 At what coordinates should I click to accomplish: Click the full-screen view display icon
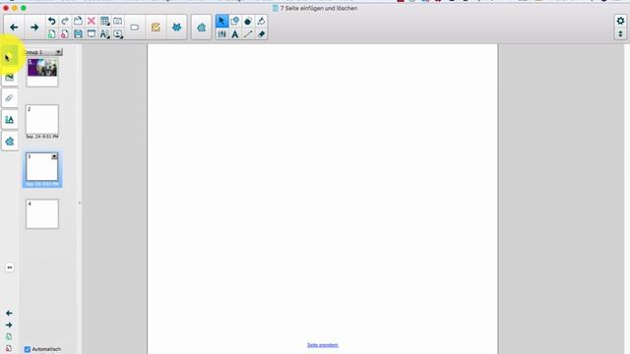[x=92, y=34]
